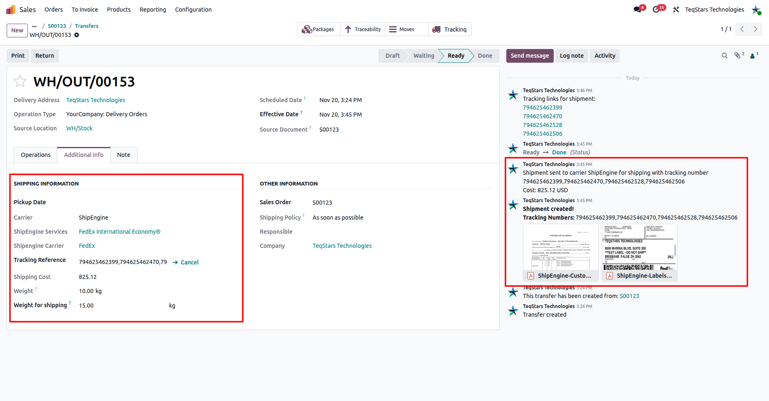
Task: Open the WH/Stock source location link
Action: [x=79, y=128]
